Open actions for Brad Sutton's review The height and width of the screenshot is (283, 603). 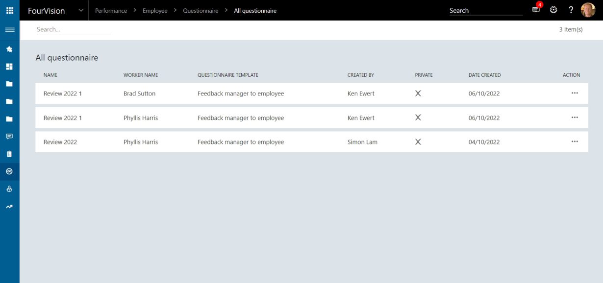(574, 93)
